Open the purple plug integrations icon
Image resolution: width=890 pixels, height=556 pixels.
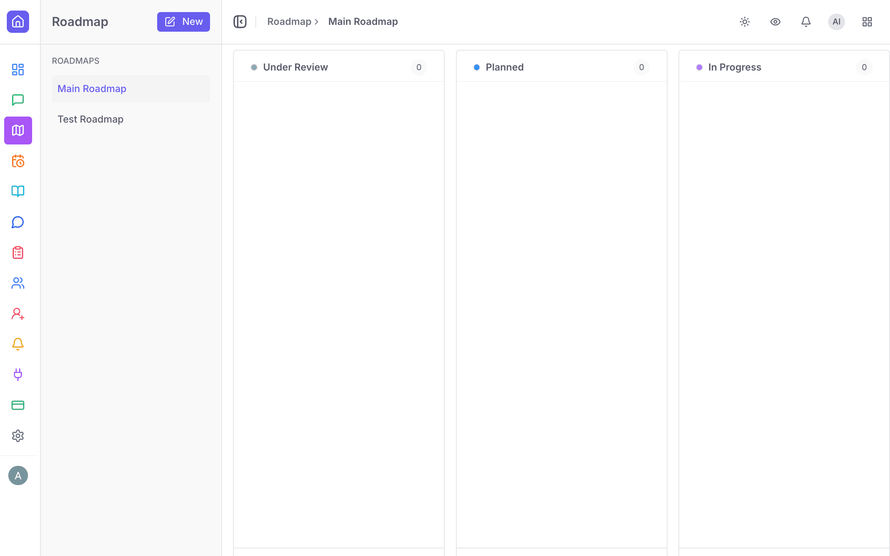coord(18,375)
